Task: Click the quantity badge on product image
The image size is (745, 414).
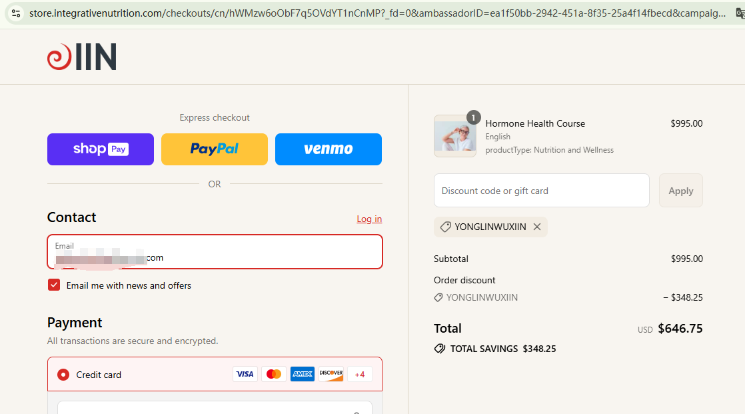Action: (x=473, y=117)
